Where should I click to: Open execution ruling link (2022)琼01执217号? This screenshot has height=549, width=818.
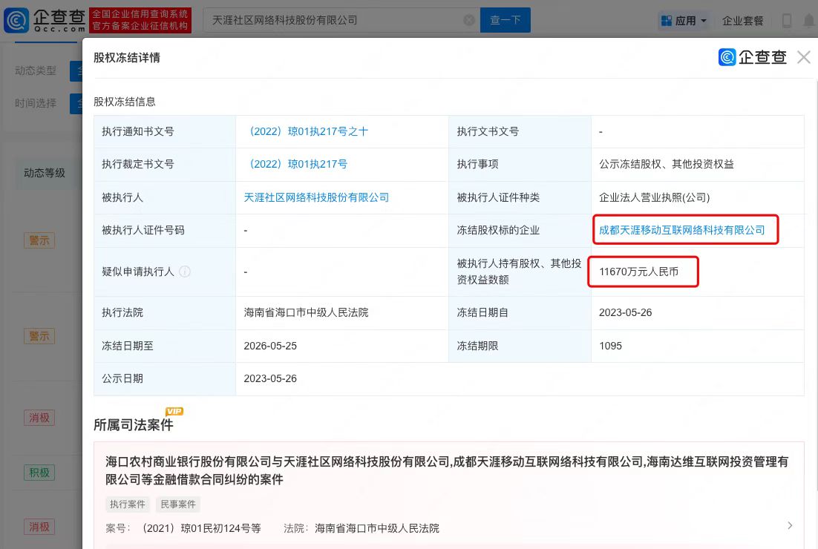[x=295, y=164]
